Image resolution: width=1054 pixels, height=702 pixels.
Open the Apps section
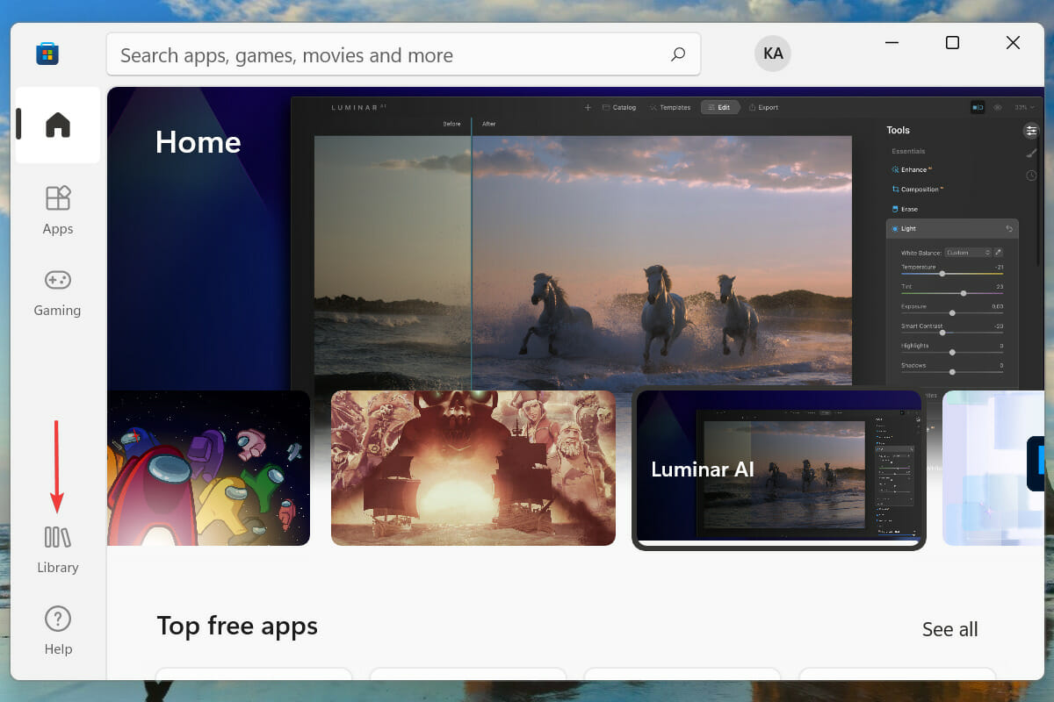[58, 210]
